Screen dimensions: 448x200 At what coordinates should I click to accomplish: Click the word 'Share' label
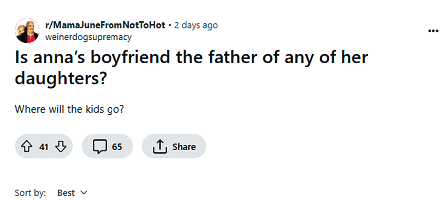[184, 147]
